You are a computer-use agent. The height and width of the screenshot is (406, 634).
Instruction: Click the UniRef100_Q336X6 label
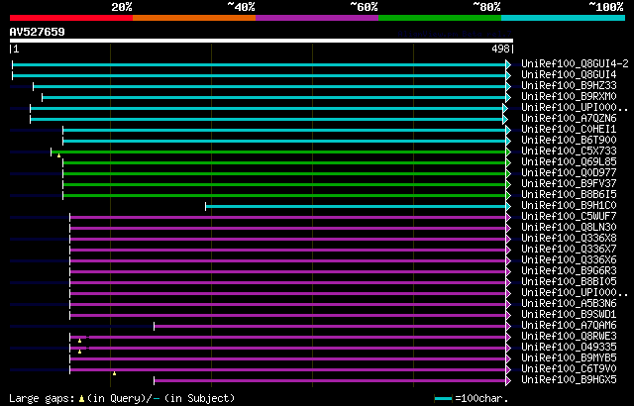pyautogui.click(x=569, y=260)
